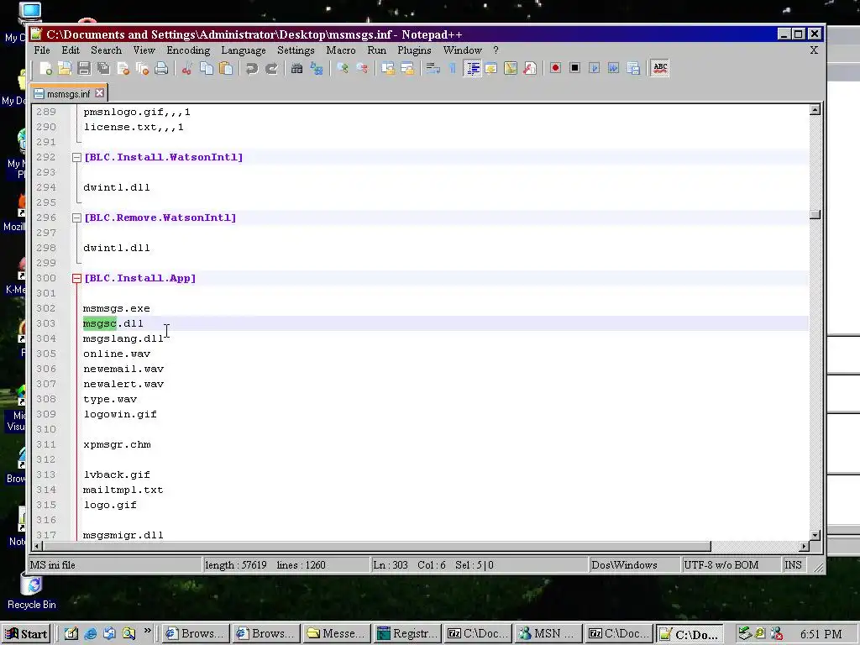This screenshot has height=645, width=860.
Task: Click the Close All toolbar icon
Action: (142, 69)
